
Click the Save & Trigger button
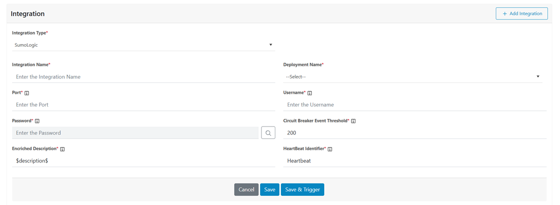pyautogui.click(x=302, y=190)
